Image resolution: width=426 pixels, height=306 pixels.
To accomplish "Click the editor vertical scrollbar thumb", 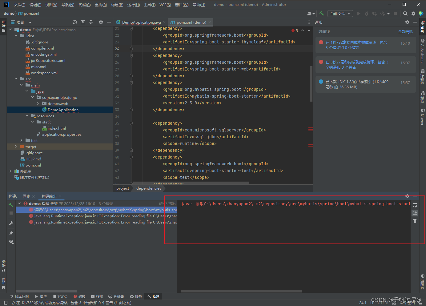I will [x=311, y=83].
